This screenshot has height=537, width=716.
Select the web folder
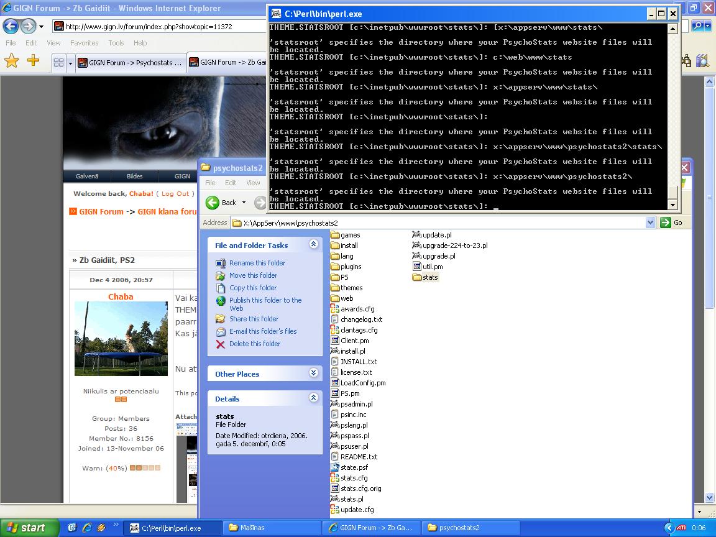(x=342, y=298)
